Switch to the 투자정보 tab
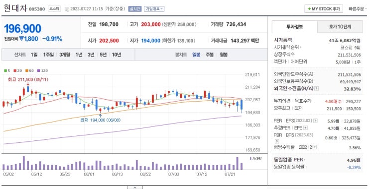This screenshot has width=370, height=189. [x=294, y=27]
